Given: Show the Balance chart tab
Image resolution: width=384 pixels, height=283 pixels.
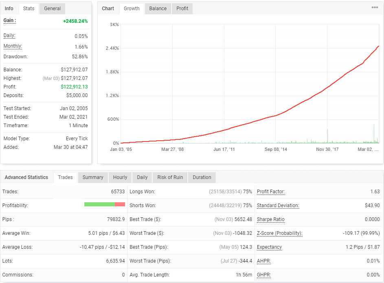Looking at the screenshot, I should tap(158, 9).
